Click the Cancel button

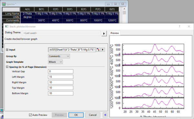click(92, 115)
